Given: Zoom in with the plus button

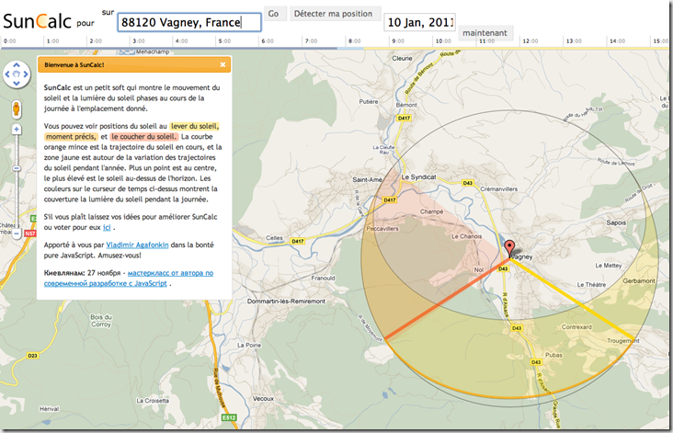Looking at the screenshot, I should click(17, 130).
